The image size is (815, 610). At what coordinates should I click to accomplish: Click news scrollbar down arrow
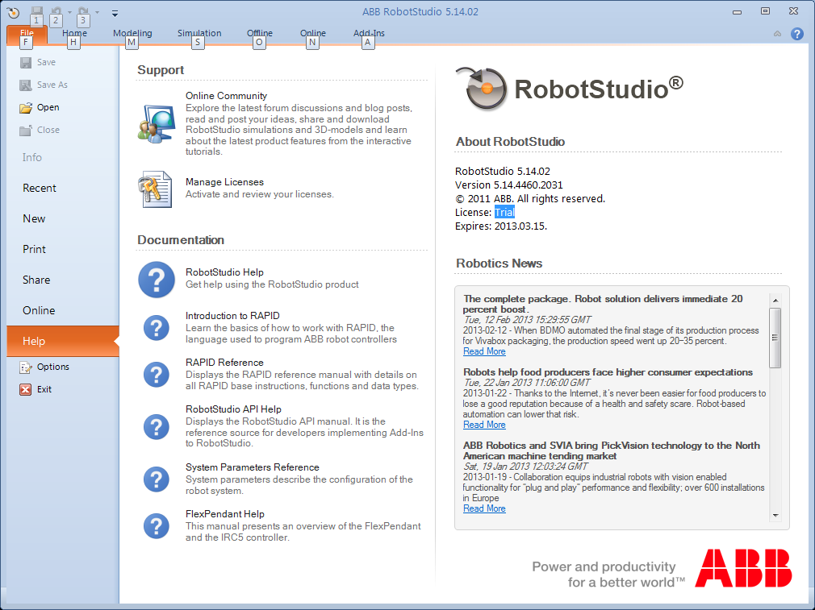775,516
